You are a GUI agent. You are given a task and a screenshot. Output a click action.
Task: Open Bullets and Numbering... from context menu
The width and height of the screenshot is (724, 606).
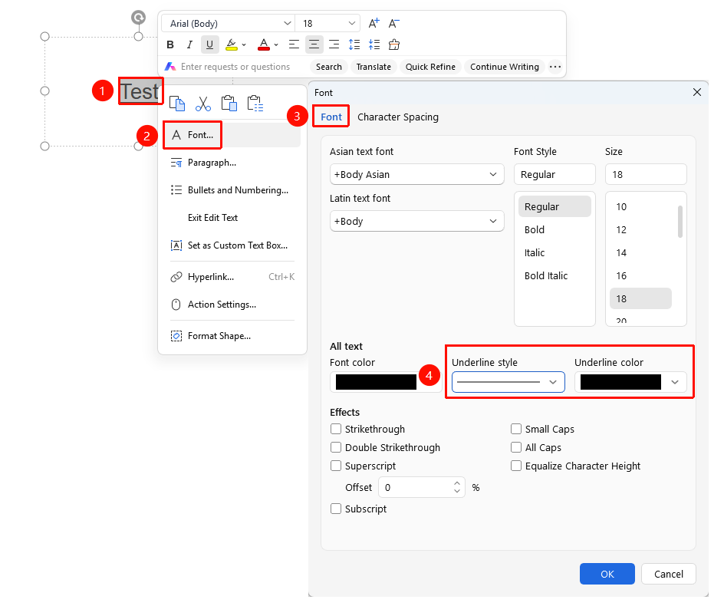click(x=232, y=190)
